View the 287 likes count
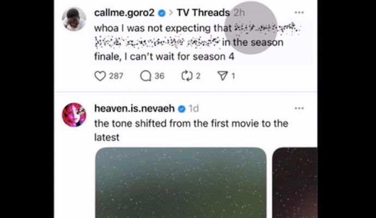The height and width of the screenshot is (218, 376). click(116, 76)
